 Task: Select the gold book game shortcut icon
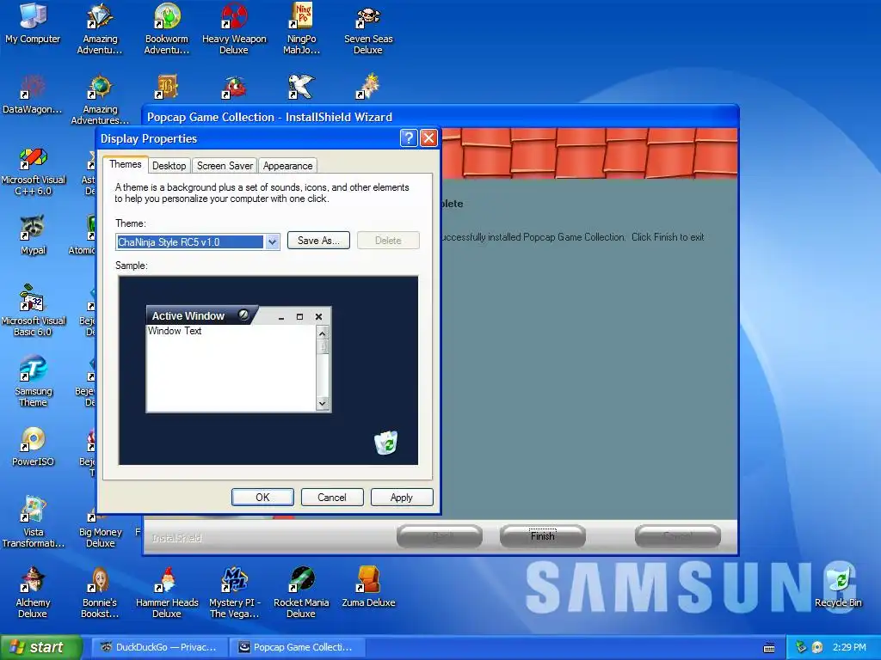pos(167,87)
